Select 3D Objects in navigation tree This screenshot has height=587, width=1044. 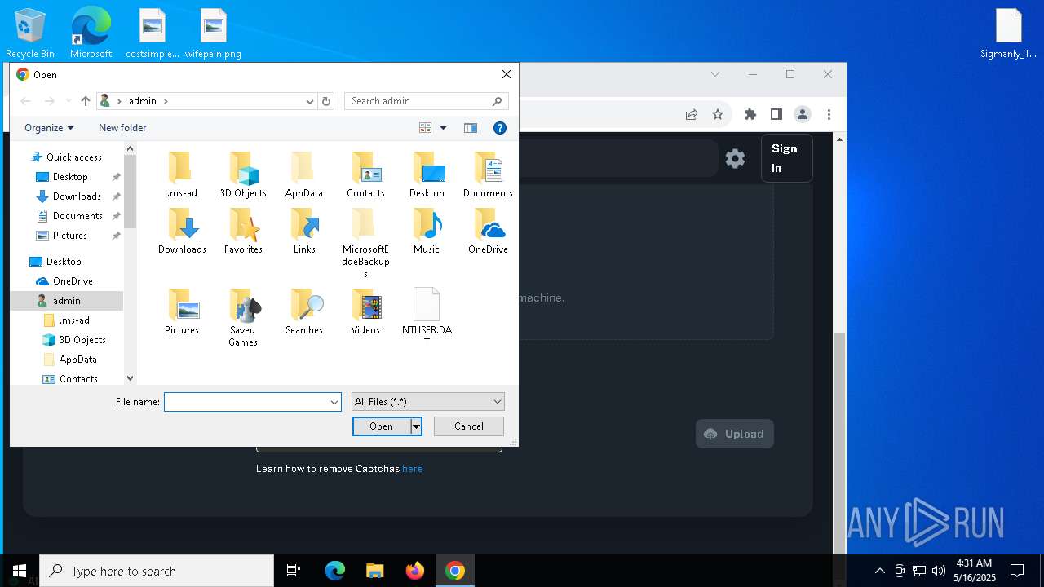tap(82, 340)
